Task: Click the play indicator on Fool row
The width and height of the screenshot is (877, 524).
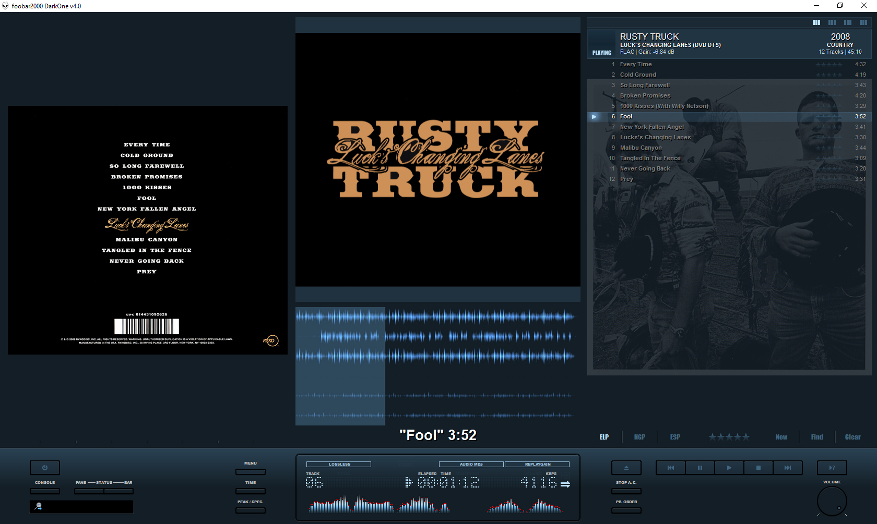Action: [594, 116]
